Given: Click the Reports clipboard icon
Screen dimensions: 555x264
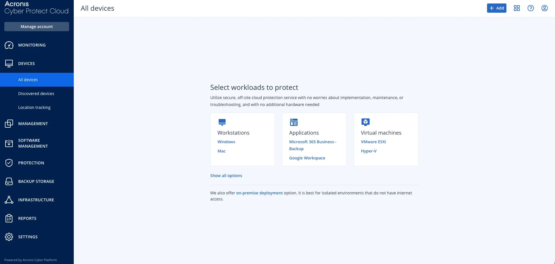Looking at the screenshot, I should point(9,218).
